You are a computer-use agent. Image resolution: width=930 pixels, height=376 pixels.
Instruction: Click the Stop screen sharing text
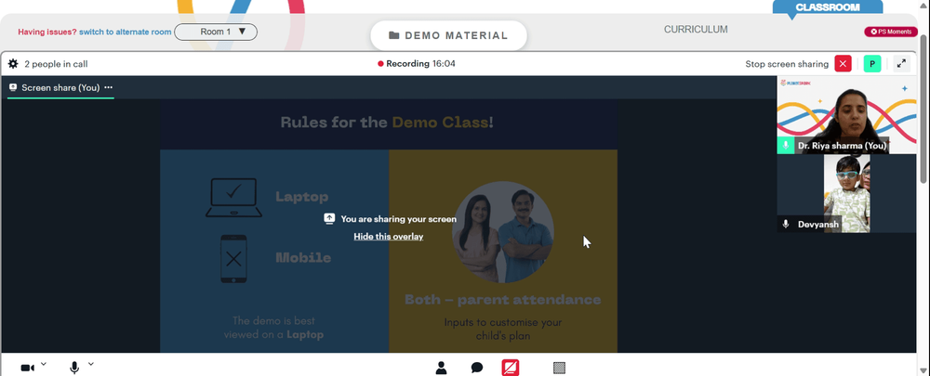(x=787, y=64)
